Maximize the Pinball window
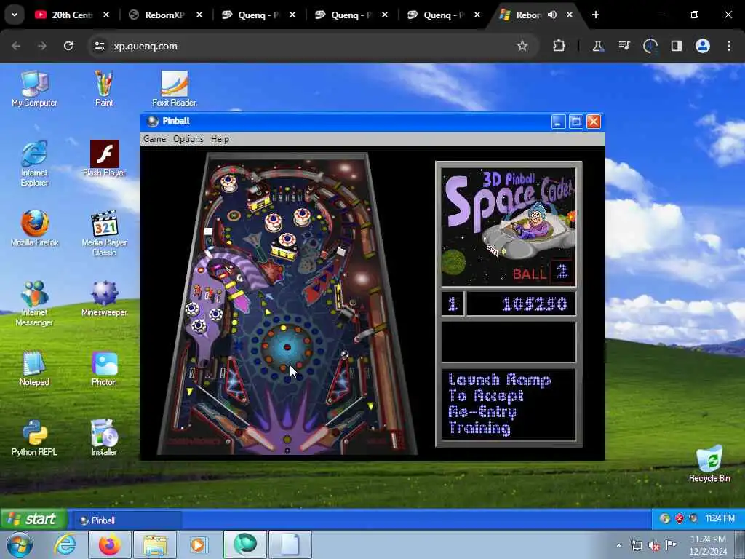The image size is (745, 559). pyautogui.click(x=576, y=122)
